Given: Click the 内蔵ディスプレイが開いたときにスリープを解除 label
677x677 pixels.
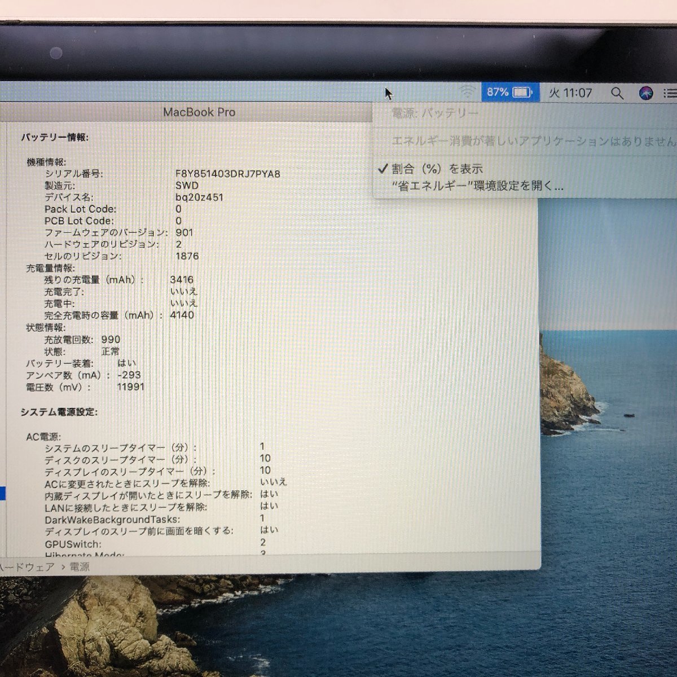Looking at the screenshot, I should [148, 495].
